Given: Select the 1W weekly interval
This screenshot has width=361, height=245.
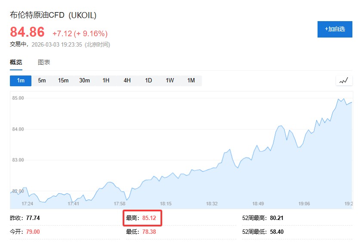Looking at the screenshot, I should point(170,81).
